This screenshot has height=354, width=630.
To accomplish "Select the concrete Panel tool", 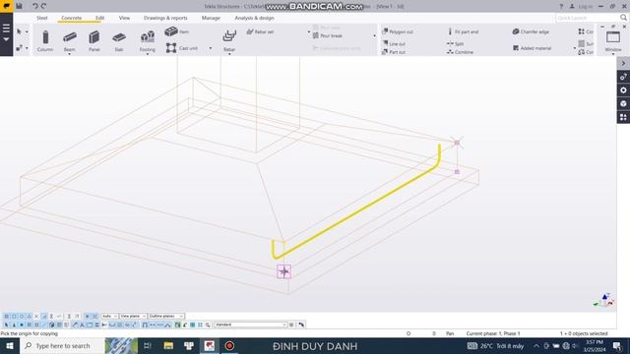I will coord(94,41).
